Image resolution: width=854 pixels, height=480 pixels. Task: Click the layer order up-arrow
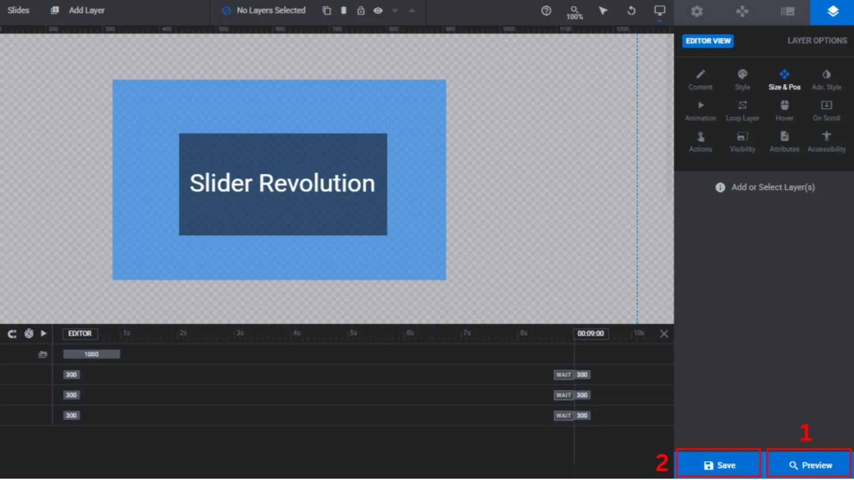click(412, 11)
